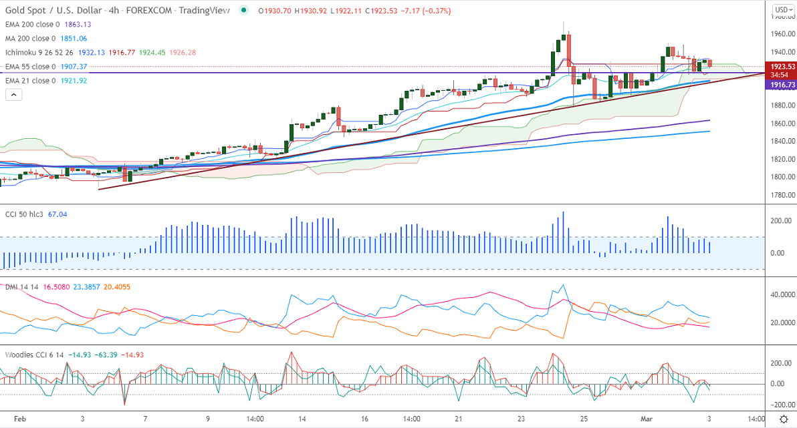Click the Woodies CCI 6 14 title
Viewport: 797px width, 428px height.
35,355
